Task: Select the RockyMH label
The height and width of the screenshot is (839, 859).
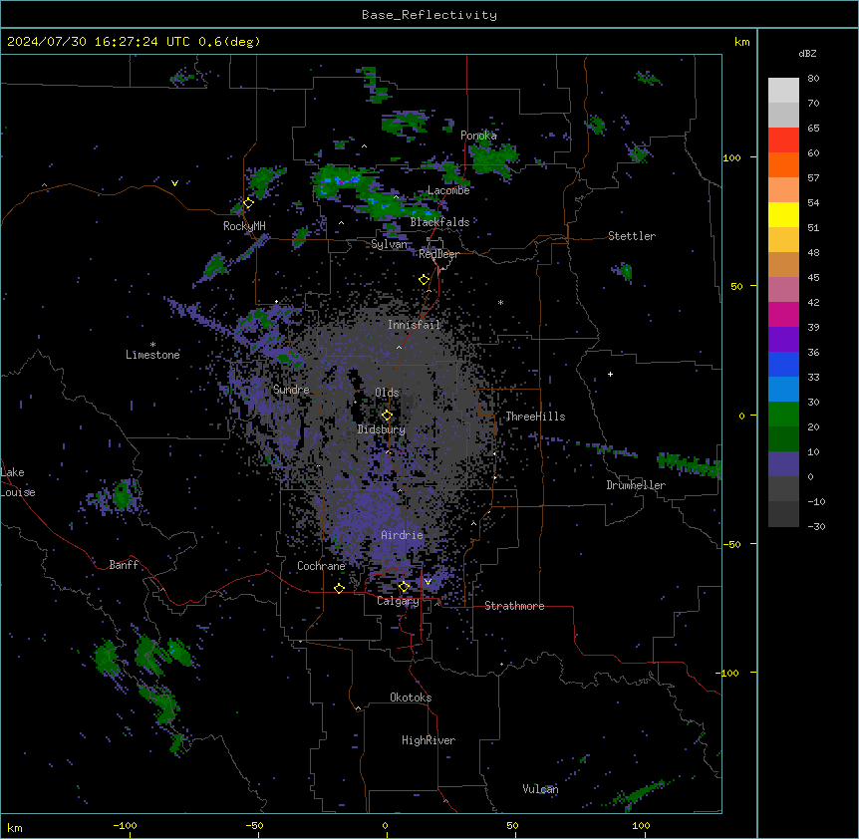Action: (x=244, y=226)
